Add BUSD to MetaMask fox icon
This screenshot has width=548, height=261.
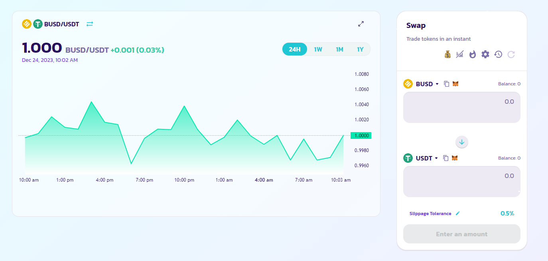(455, 84)
